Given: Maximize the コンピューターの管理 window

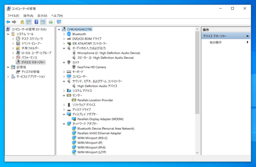Looking at the screenshot, I should tap(233, 8).
